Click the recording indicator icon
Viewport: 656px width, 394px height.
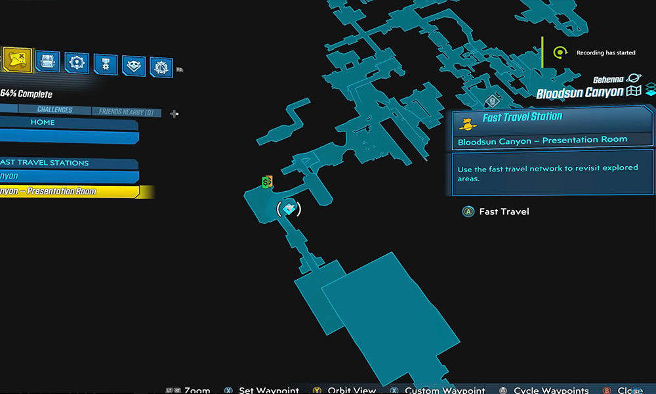(560, 53)
